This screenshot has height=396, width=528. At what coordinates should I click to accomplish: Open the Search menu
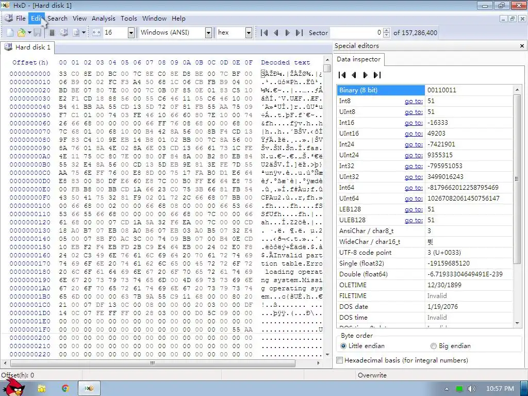pyautogui.click(x=57, y=19)
